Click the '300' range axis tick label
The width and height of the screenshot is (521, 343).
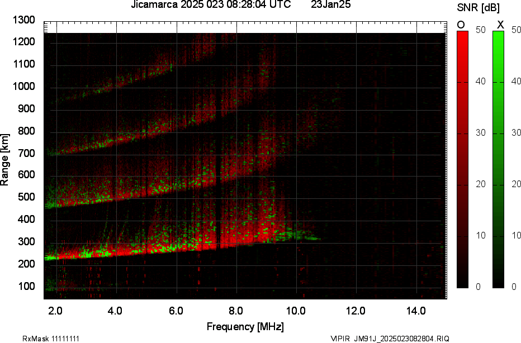pyautogui.click(x=26, y=241)
